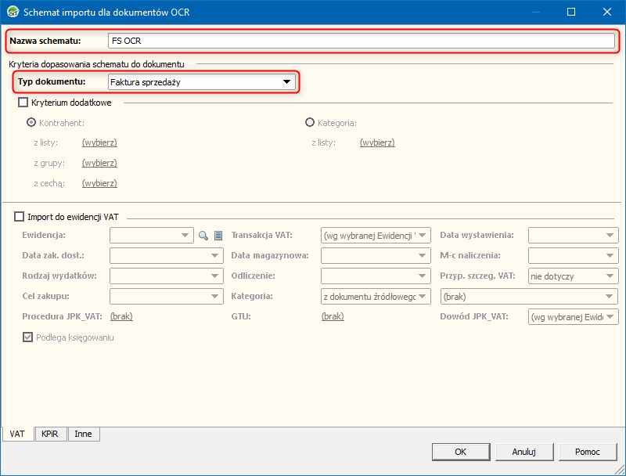The height and width of the screenshot is (476, 626).
Task: Click the Nazwa schematu text field
Action: click(360, 41)
